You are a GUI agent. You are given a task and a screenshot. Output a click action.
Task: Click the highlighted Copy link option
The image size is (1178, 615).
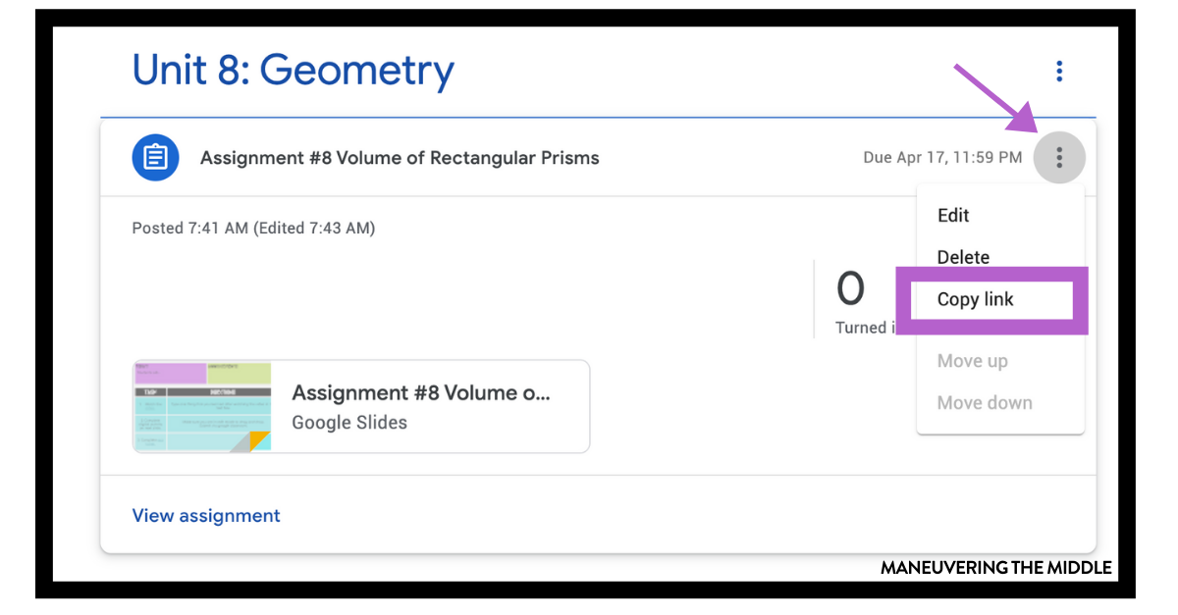[x=975, y=299]
